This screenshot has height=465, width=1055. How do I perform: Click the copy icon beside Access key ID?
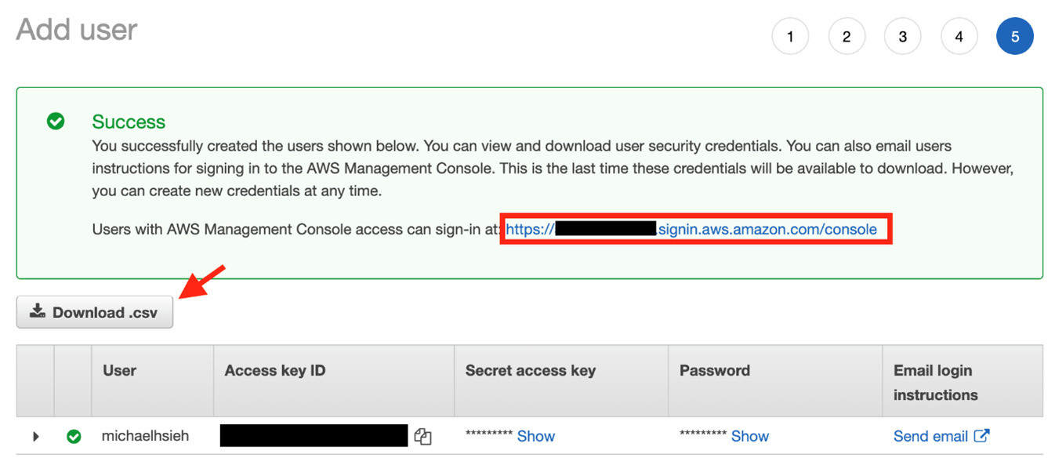pyautogui.click(x=422, y=437)
